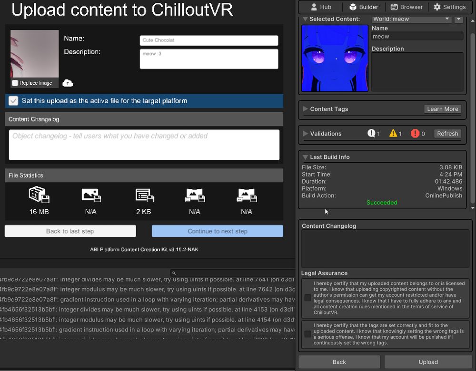Click the asset bundle size icon above 16 MB
This screenshot has width=476, height=371.
(39, 195)
